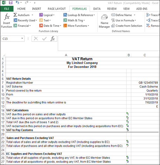160x165 pixels.
Task: Select column A header
Action: 66,55
